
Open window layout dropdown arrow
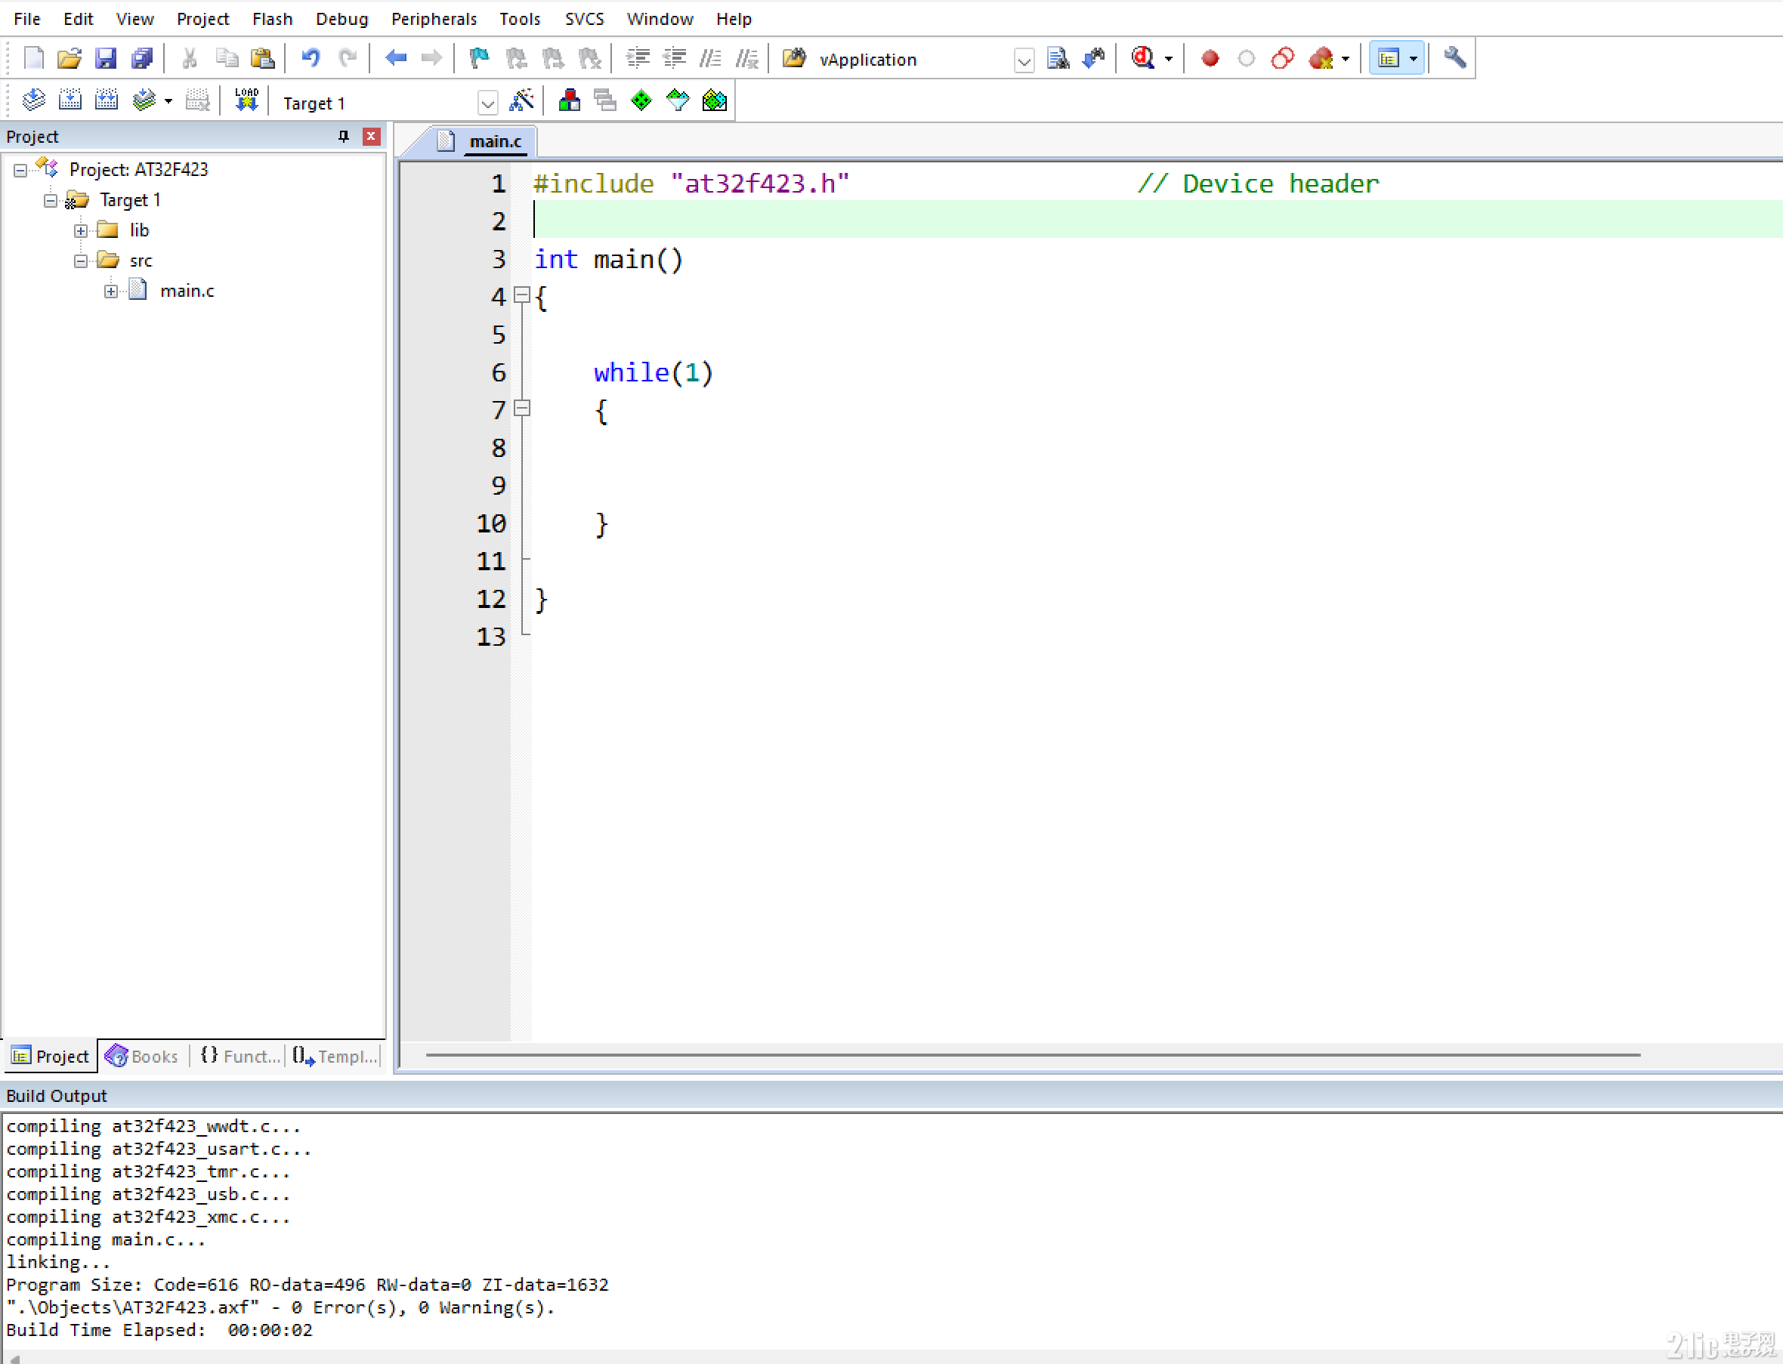point(1414,58)
